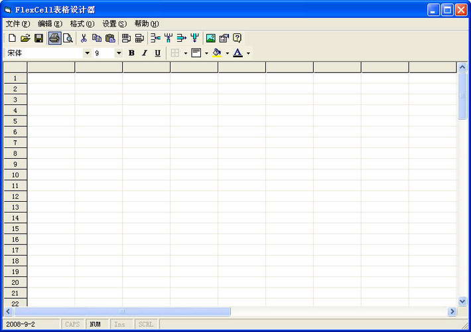Cut selected cells with scissors icon

pos(84,39)
